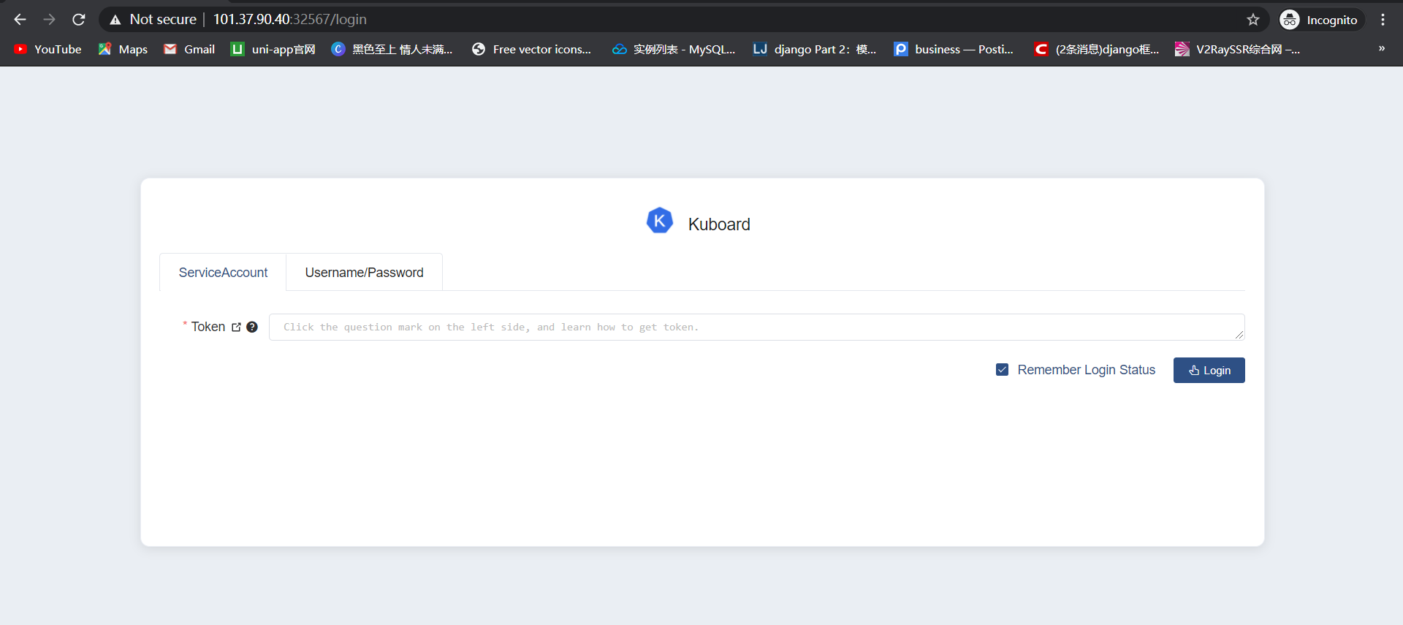The height and width of the screenshot is (625, 1403).
Task: Open the Free vector icons bookmark
Action: point(531,49)
